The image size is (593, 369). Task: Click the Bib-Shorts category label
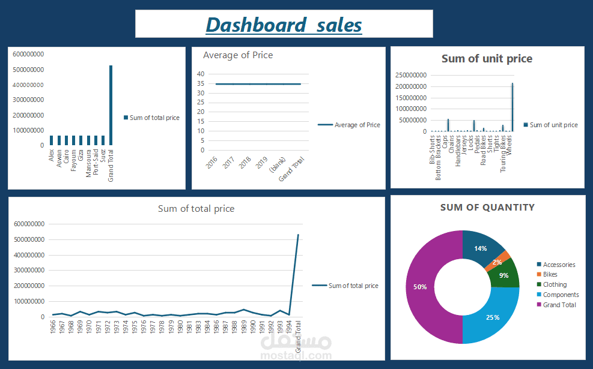click(x=432, y=150)
